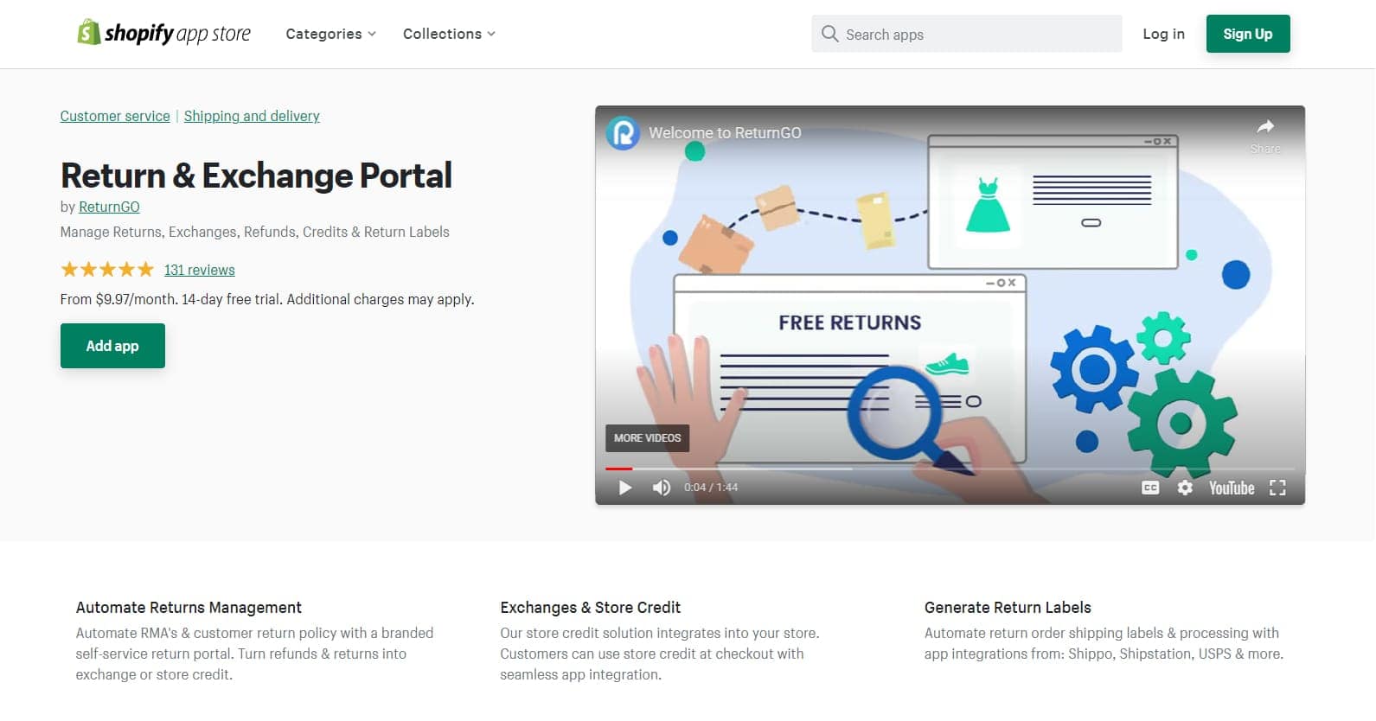
Task: Enter fullscreen video mode
Action: coord(1277,488)
